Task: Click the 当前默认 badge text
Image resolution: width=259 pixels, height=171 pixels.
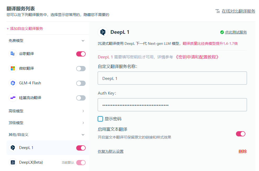Action: [x=68, y=163]
